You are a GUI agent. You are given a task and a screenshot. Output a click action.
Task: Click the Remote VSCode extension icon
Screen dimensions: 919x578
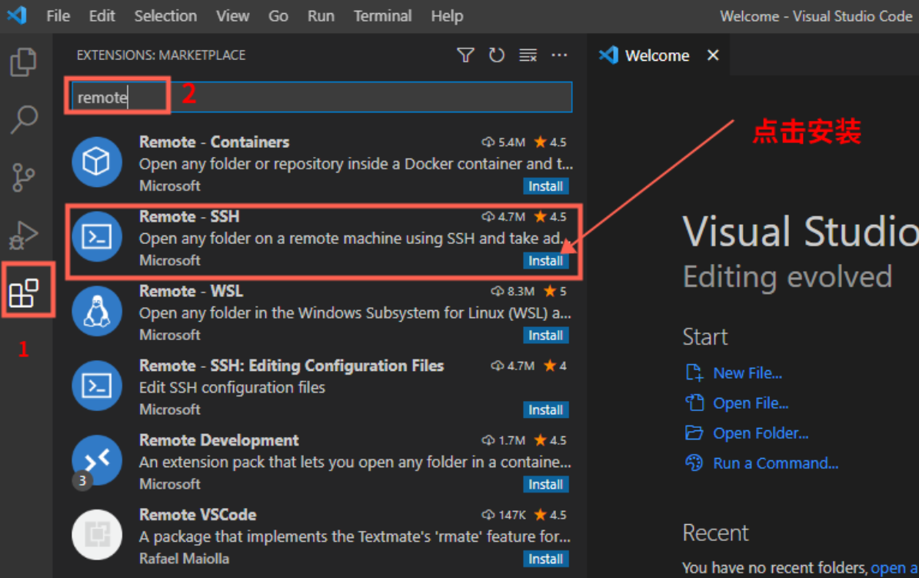tap(97, 535)
